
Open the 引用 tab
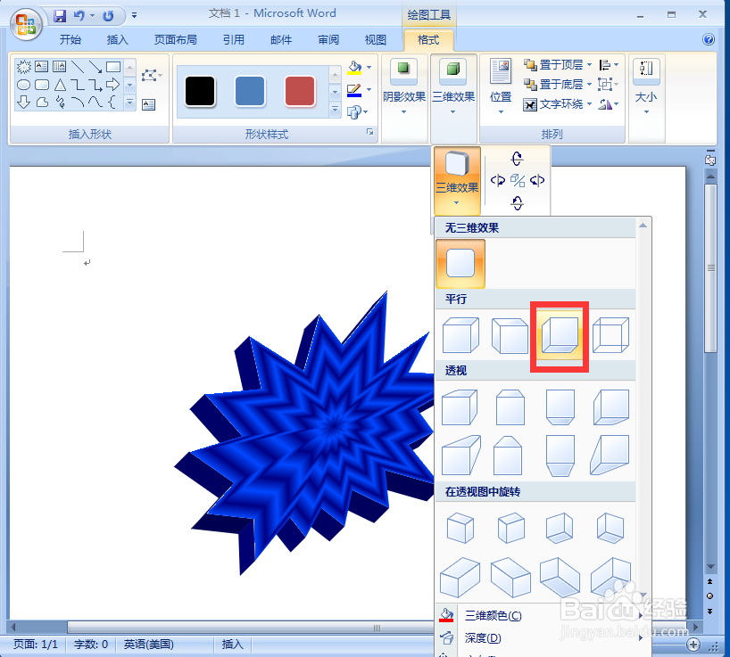pyautogui.click(x=234, y=40)
